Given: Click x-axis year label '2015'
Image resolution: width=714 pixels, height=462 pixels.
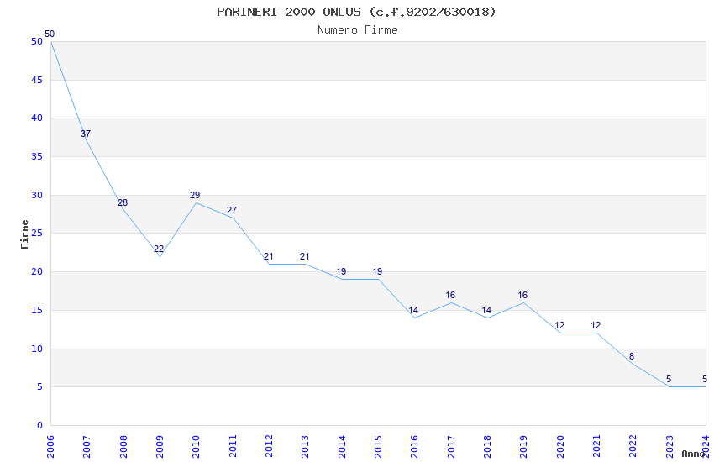Looking at the screenshot, I should (378, 447).
